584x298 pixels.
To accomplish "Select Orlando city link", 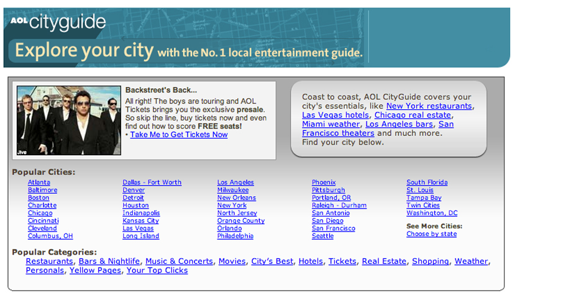I will (229, 228).
